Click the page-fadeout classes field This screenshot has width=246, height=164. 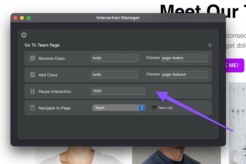pos(184,75)
